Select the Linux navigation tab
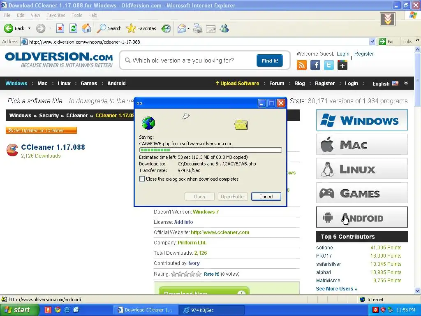 pyautogui.click(x=64, y=83)
